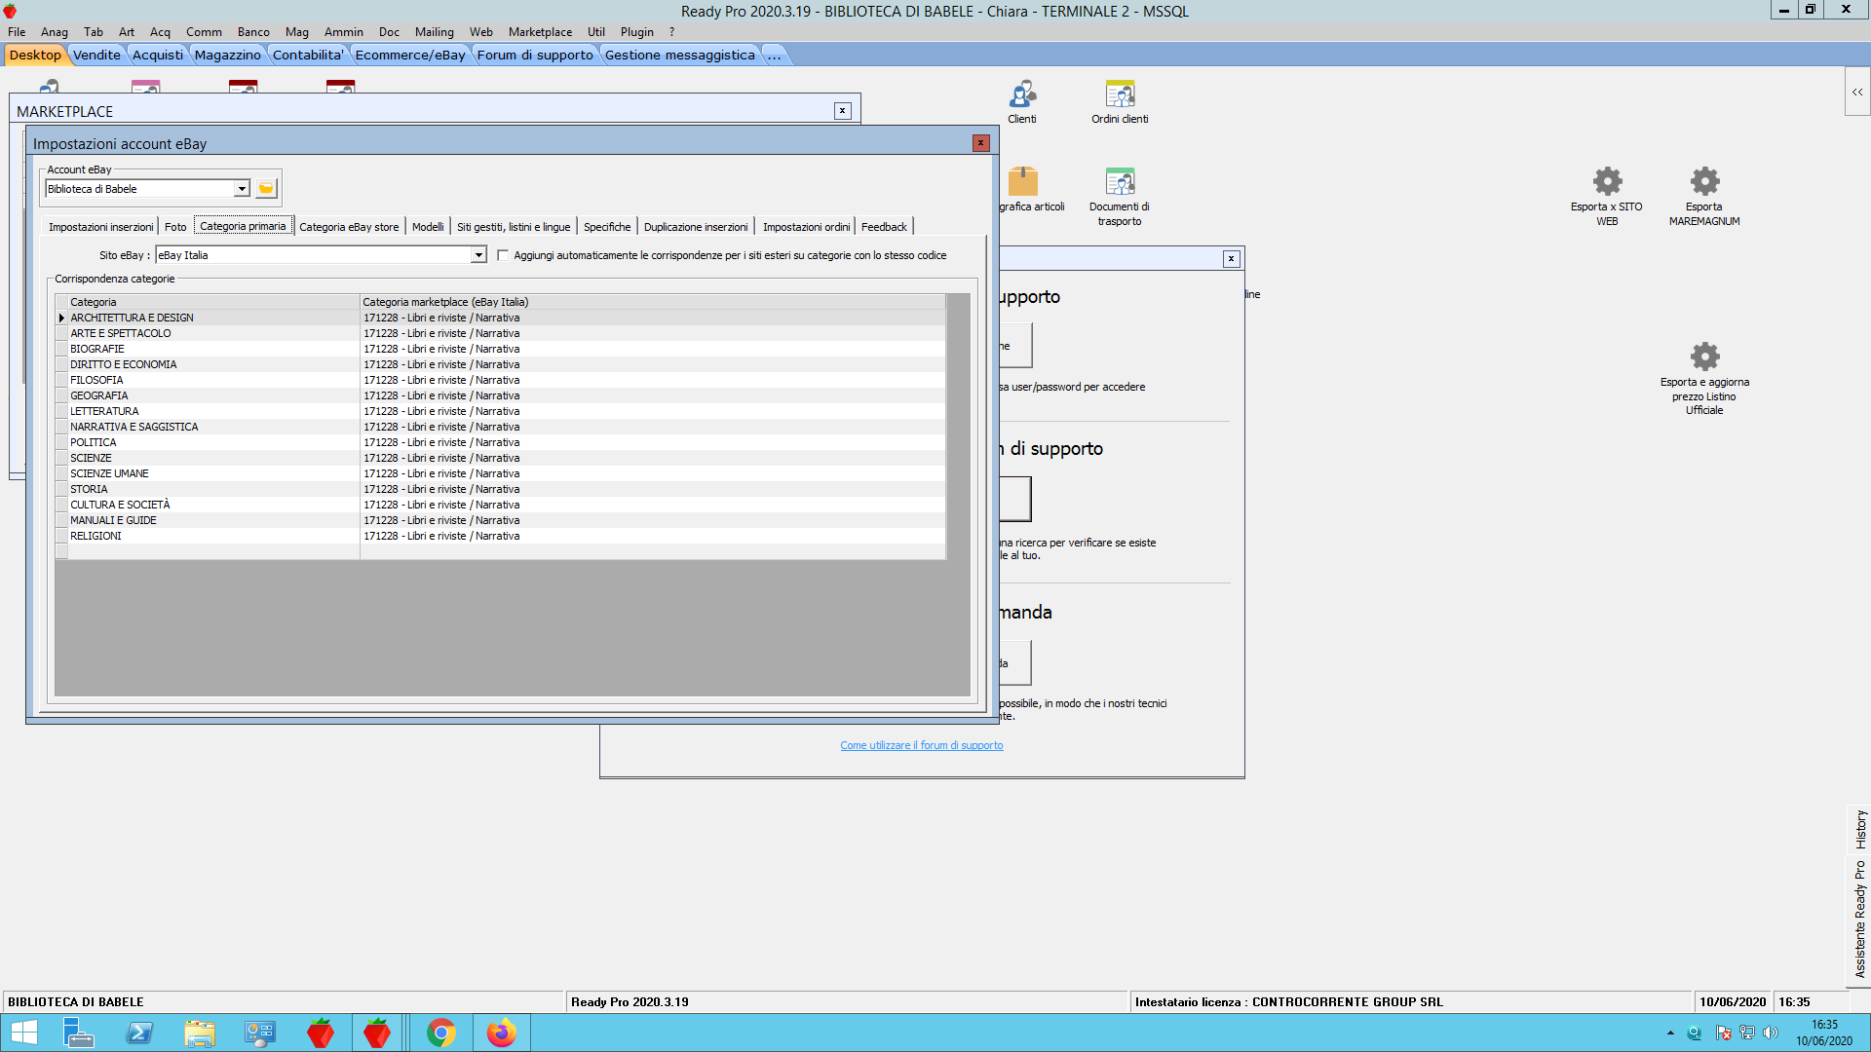Follow 'Come utilizzare il forum di supporto' link

pyautogui.click(x=922, y=745)
